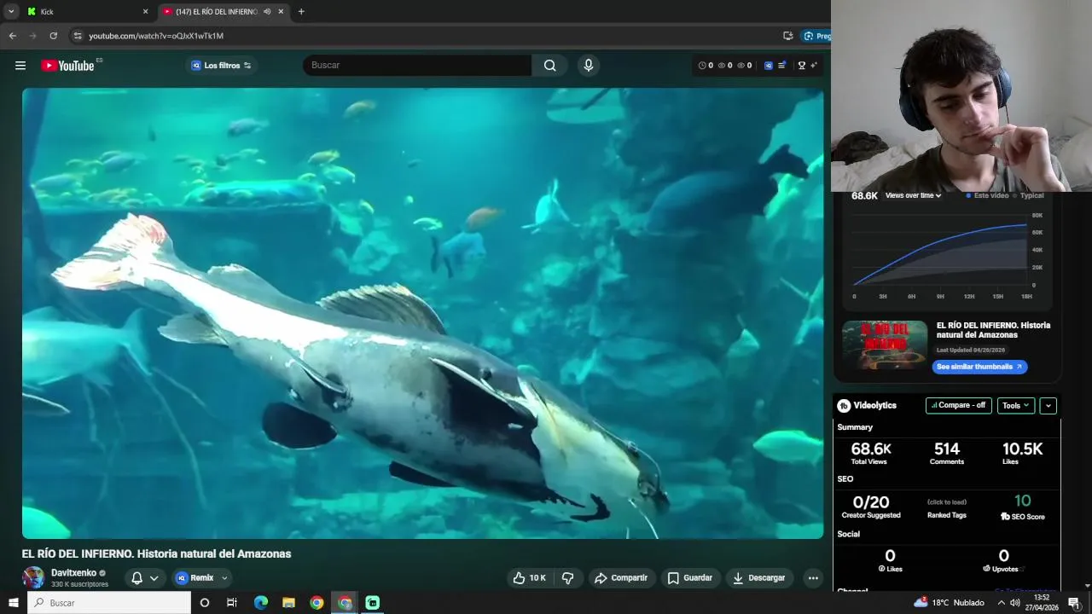Toggle the 'Este video' legend marker
Image resolution: width=1092 pixels, height=614 pixels.
(968, 196)
